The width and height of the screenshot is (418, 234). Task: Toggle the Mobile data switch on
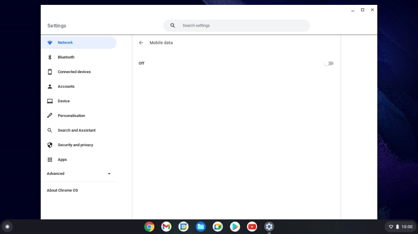pyautogui.click(x=328, y=63)
